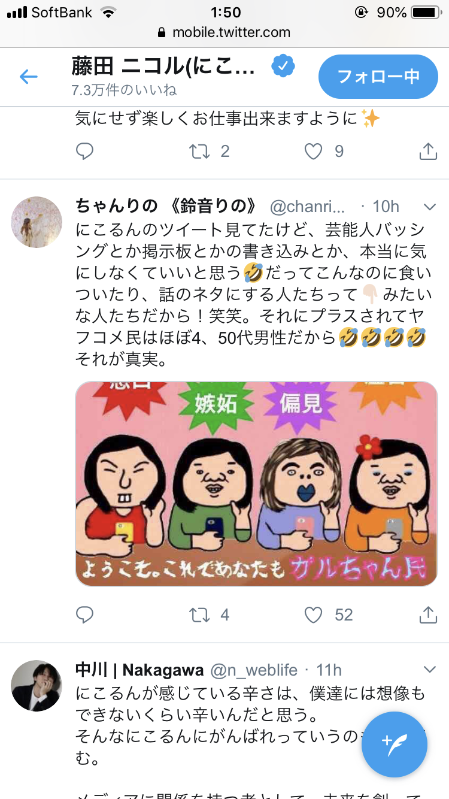Screen dimensions: 449x799
Task: Open the 中川 Nakagawa profile avatar
Action: (x=37, y=686)
